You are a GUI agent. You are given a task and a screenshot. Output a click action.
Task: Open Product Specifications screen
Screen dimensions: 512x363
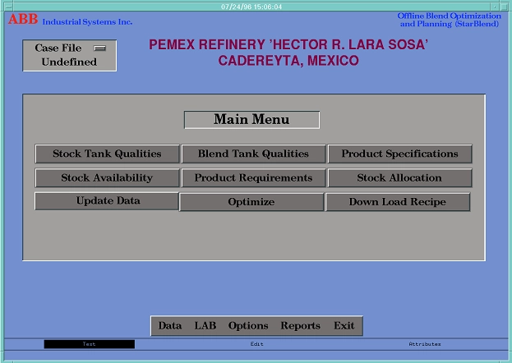tap(399, 154)
